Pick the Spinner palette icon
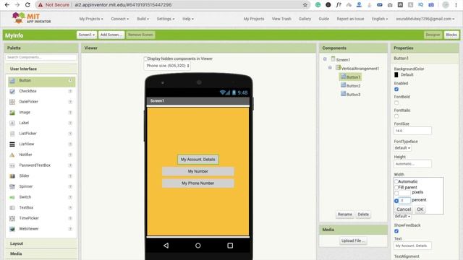The width and height of the screenshot is (463, 260). (x=12, y=187)
